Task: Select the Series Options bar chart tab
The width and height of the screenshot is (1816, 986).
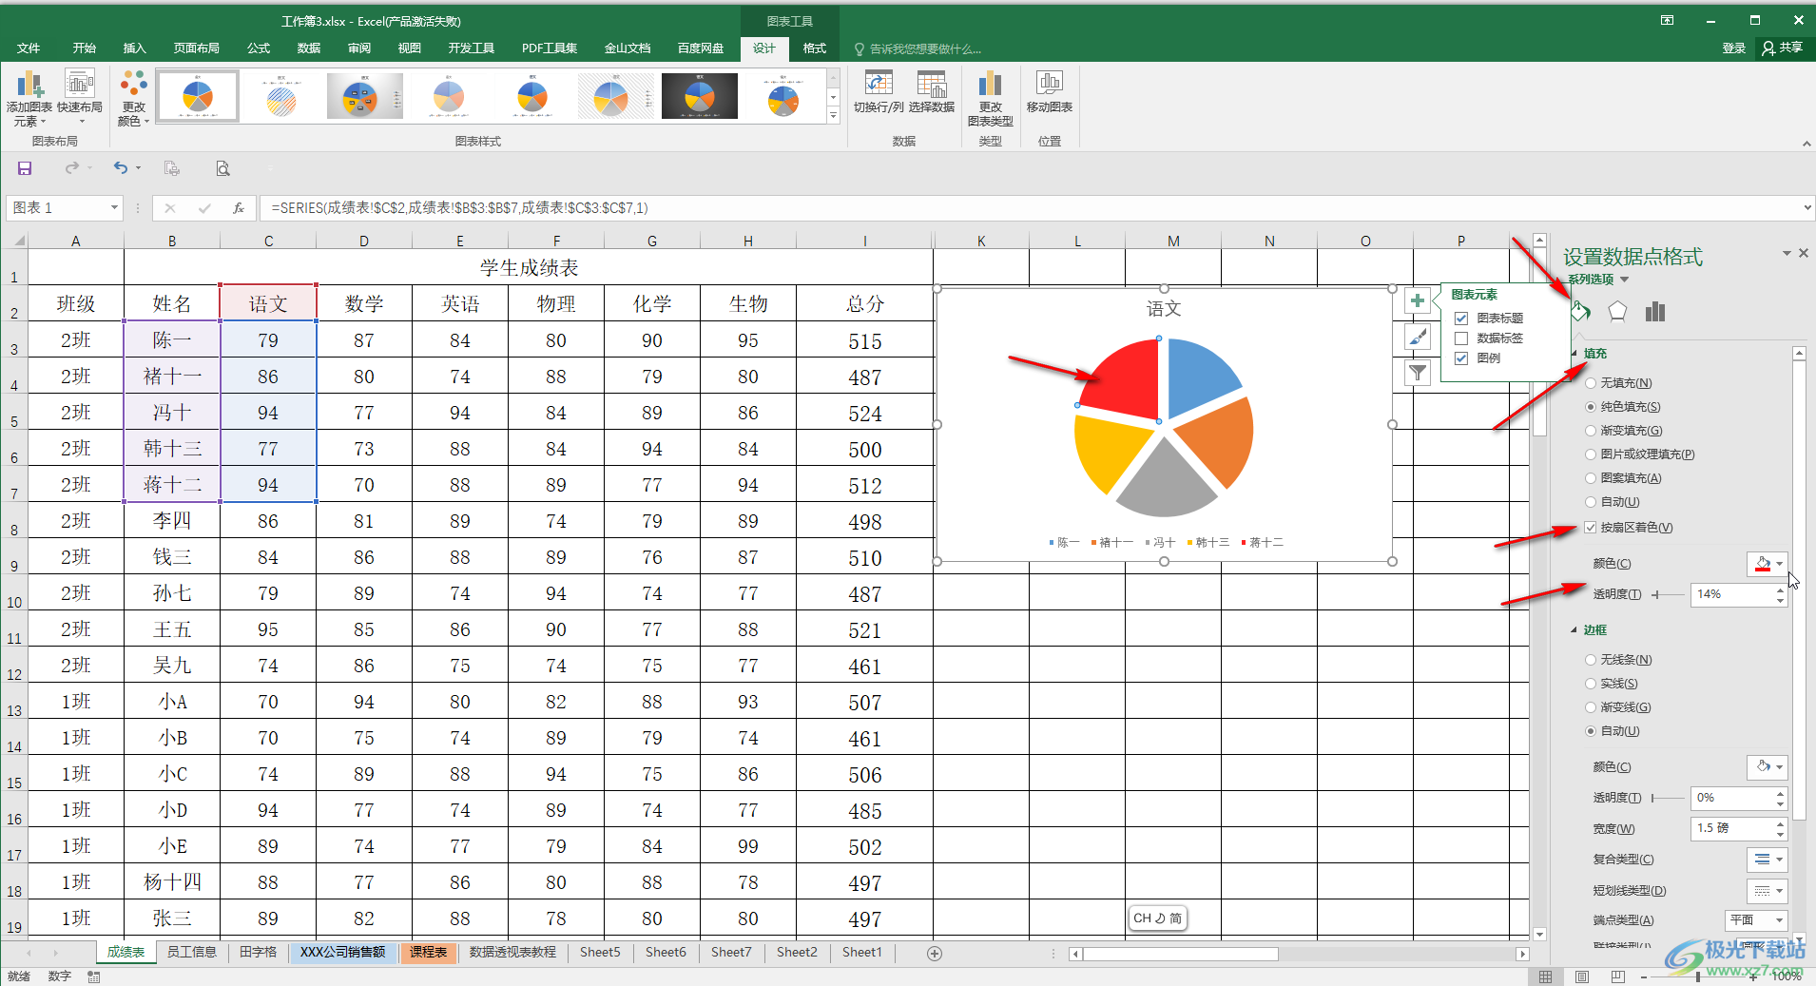Action: tap(1655, 311)
